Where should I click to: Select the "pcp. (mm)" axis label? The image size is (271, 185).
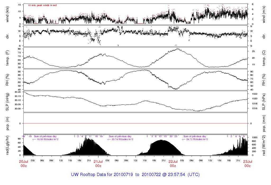coord(264,123)
